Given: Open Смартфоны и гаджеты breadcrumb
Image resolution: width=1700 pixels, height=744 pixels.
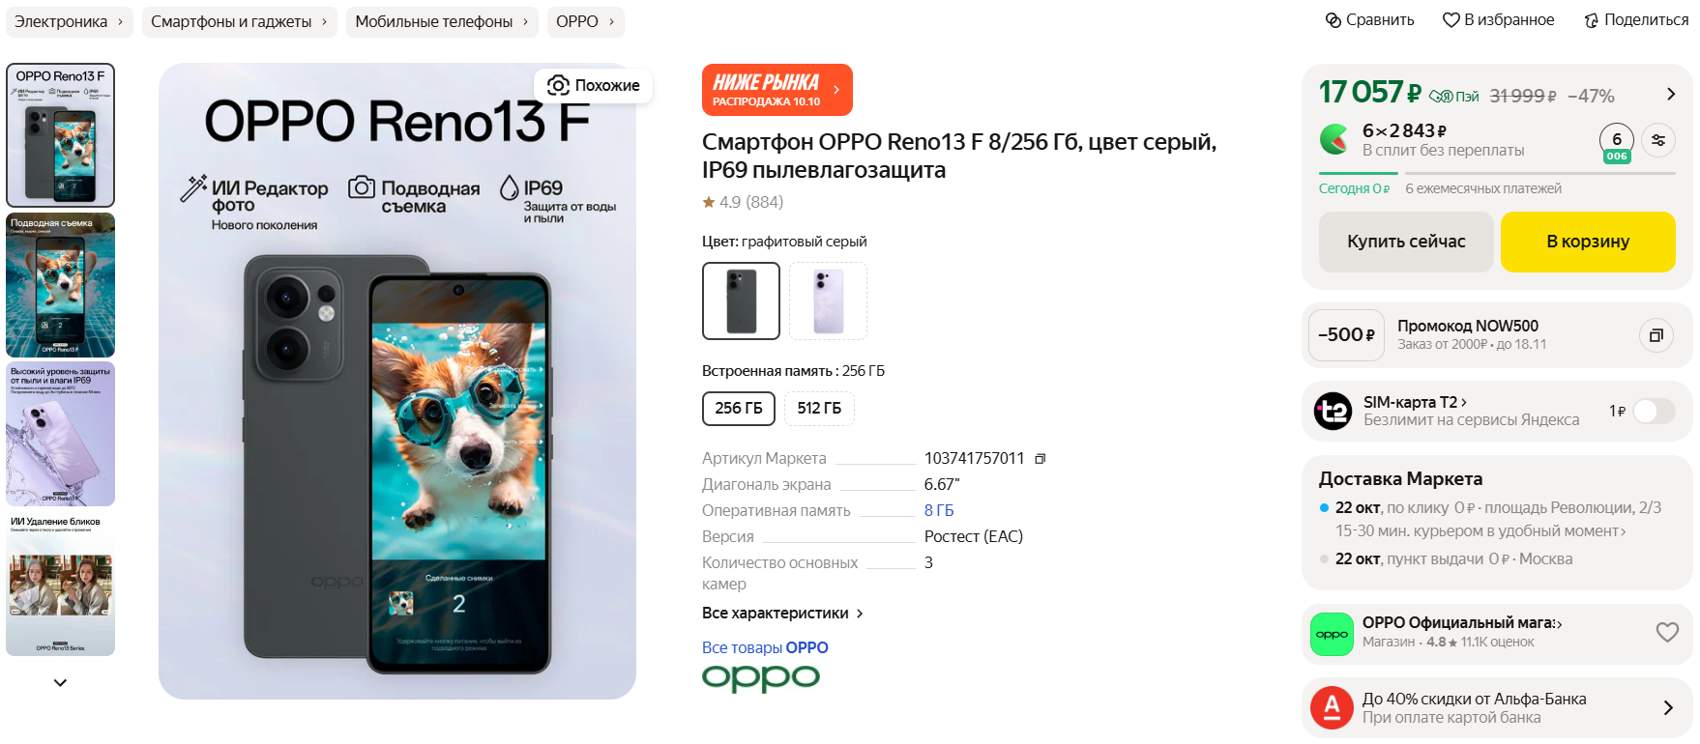Looking at the screenshot, I should pyautogui.click(x=240, y=21).
